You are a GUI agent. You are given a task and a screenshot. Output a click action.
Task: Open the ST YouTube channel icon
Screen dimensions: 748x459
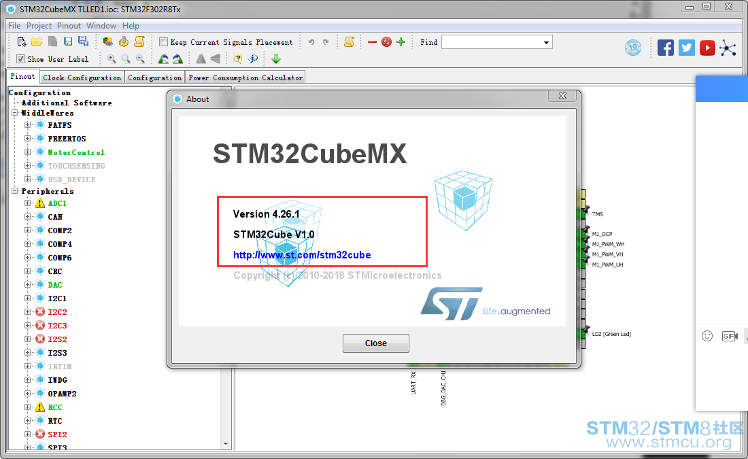707,48
